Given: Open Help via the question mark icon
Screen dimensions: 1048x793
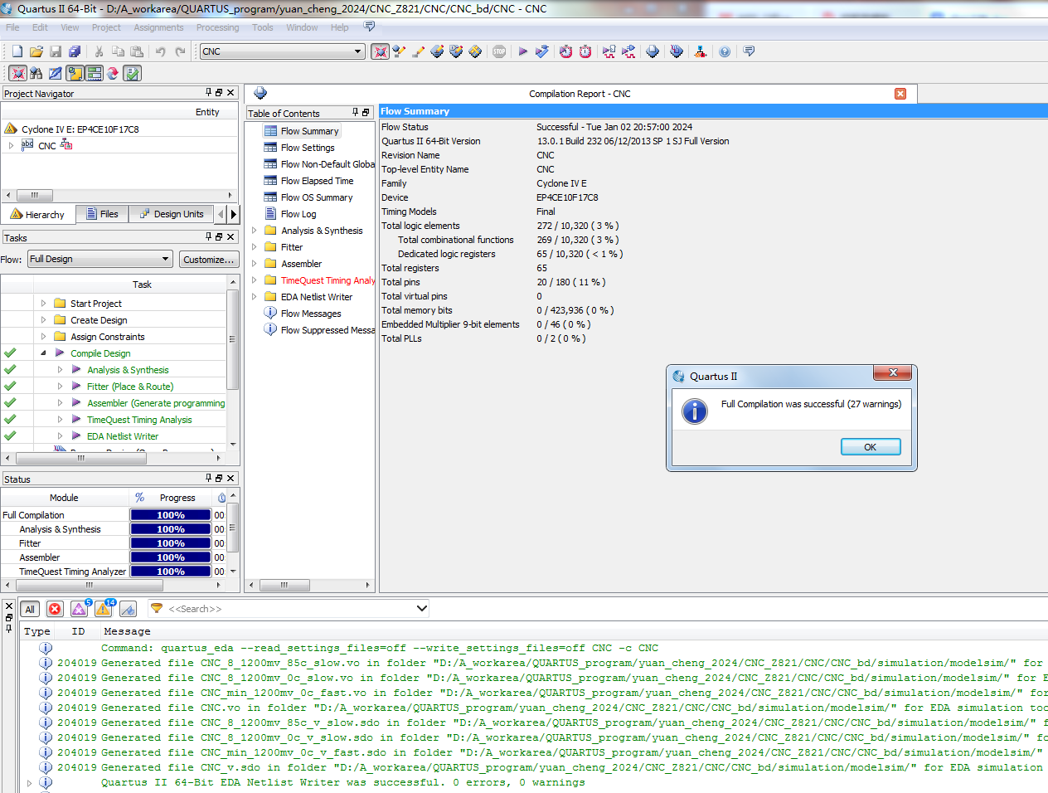Looking at the screenshot, I should click(725, 51).
